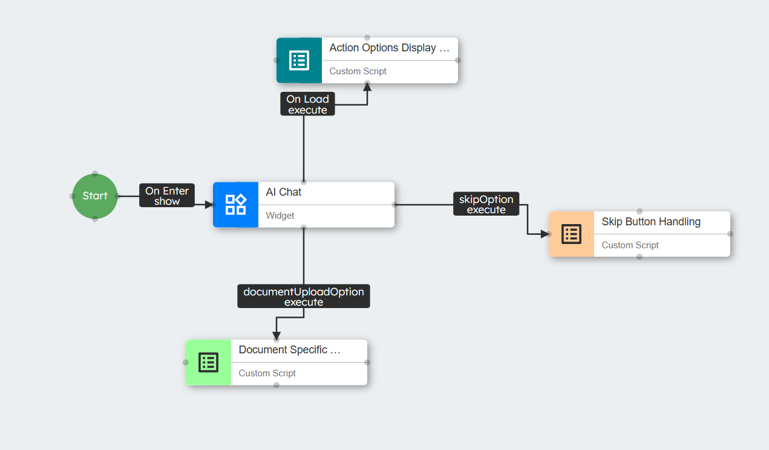The image size is (769, 450).
Task: Click right connection port of Skip Button Handling
Action: 730,234
